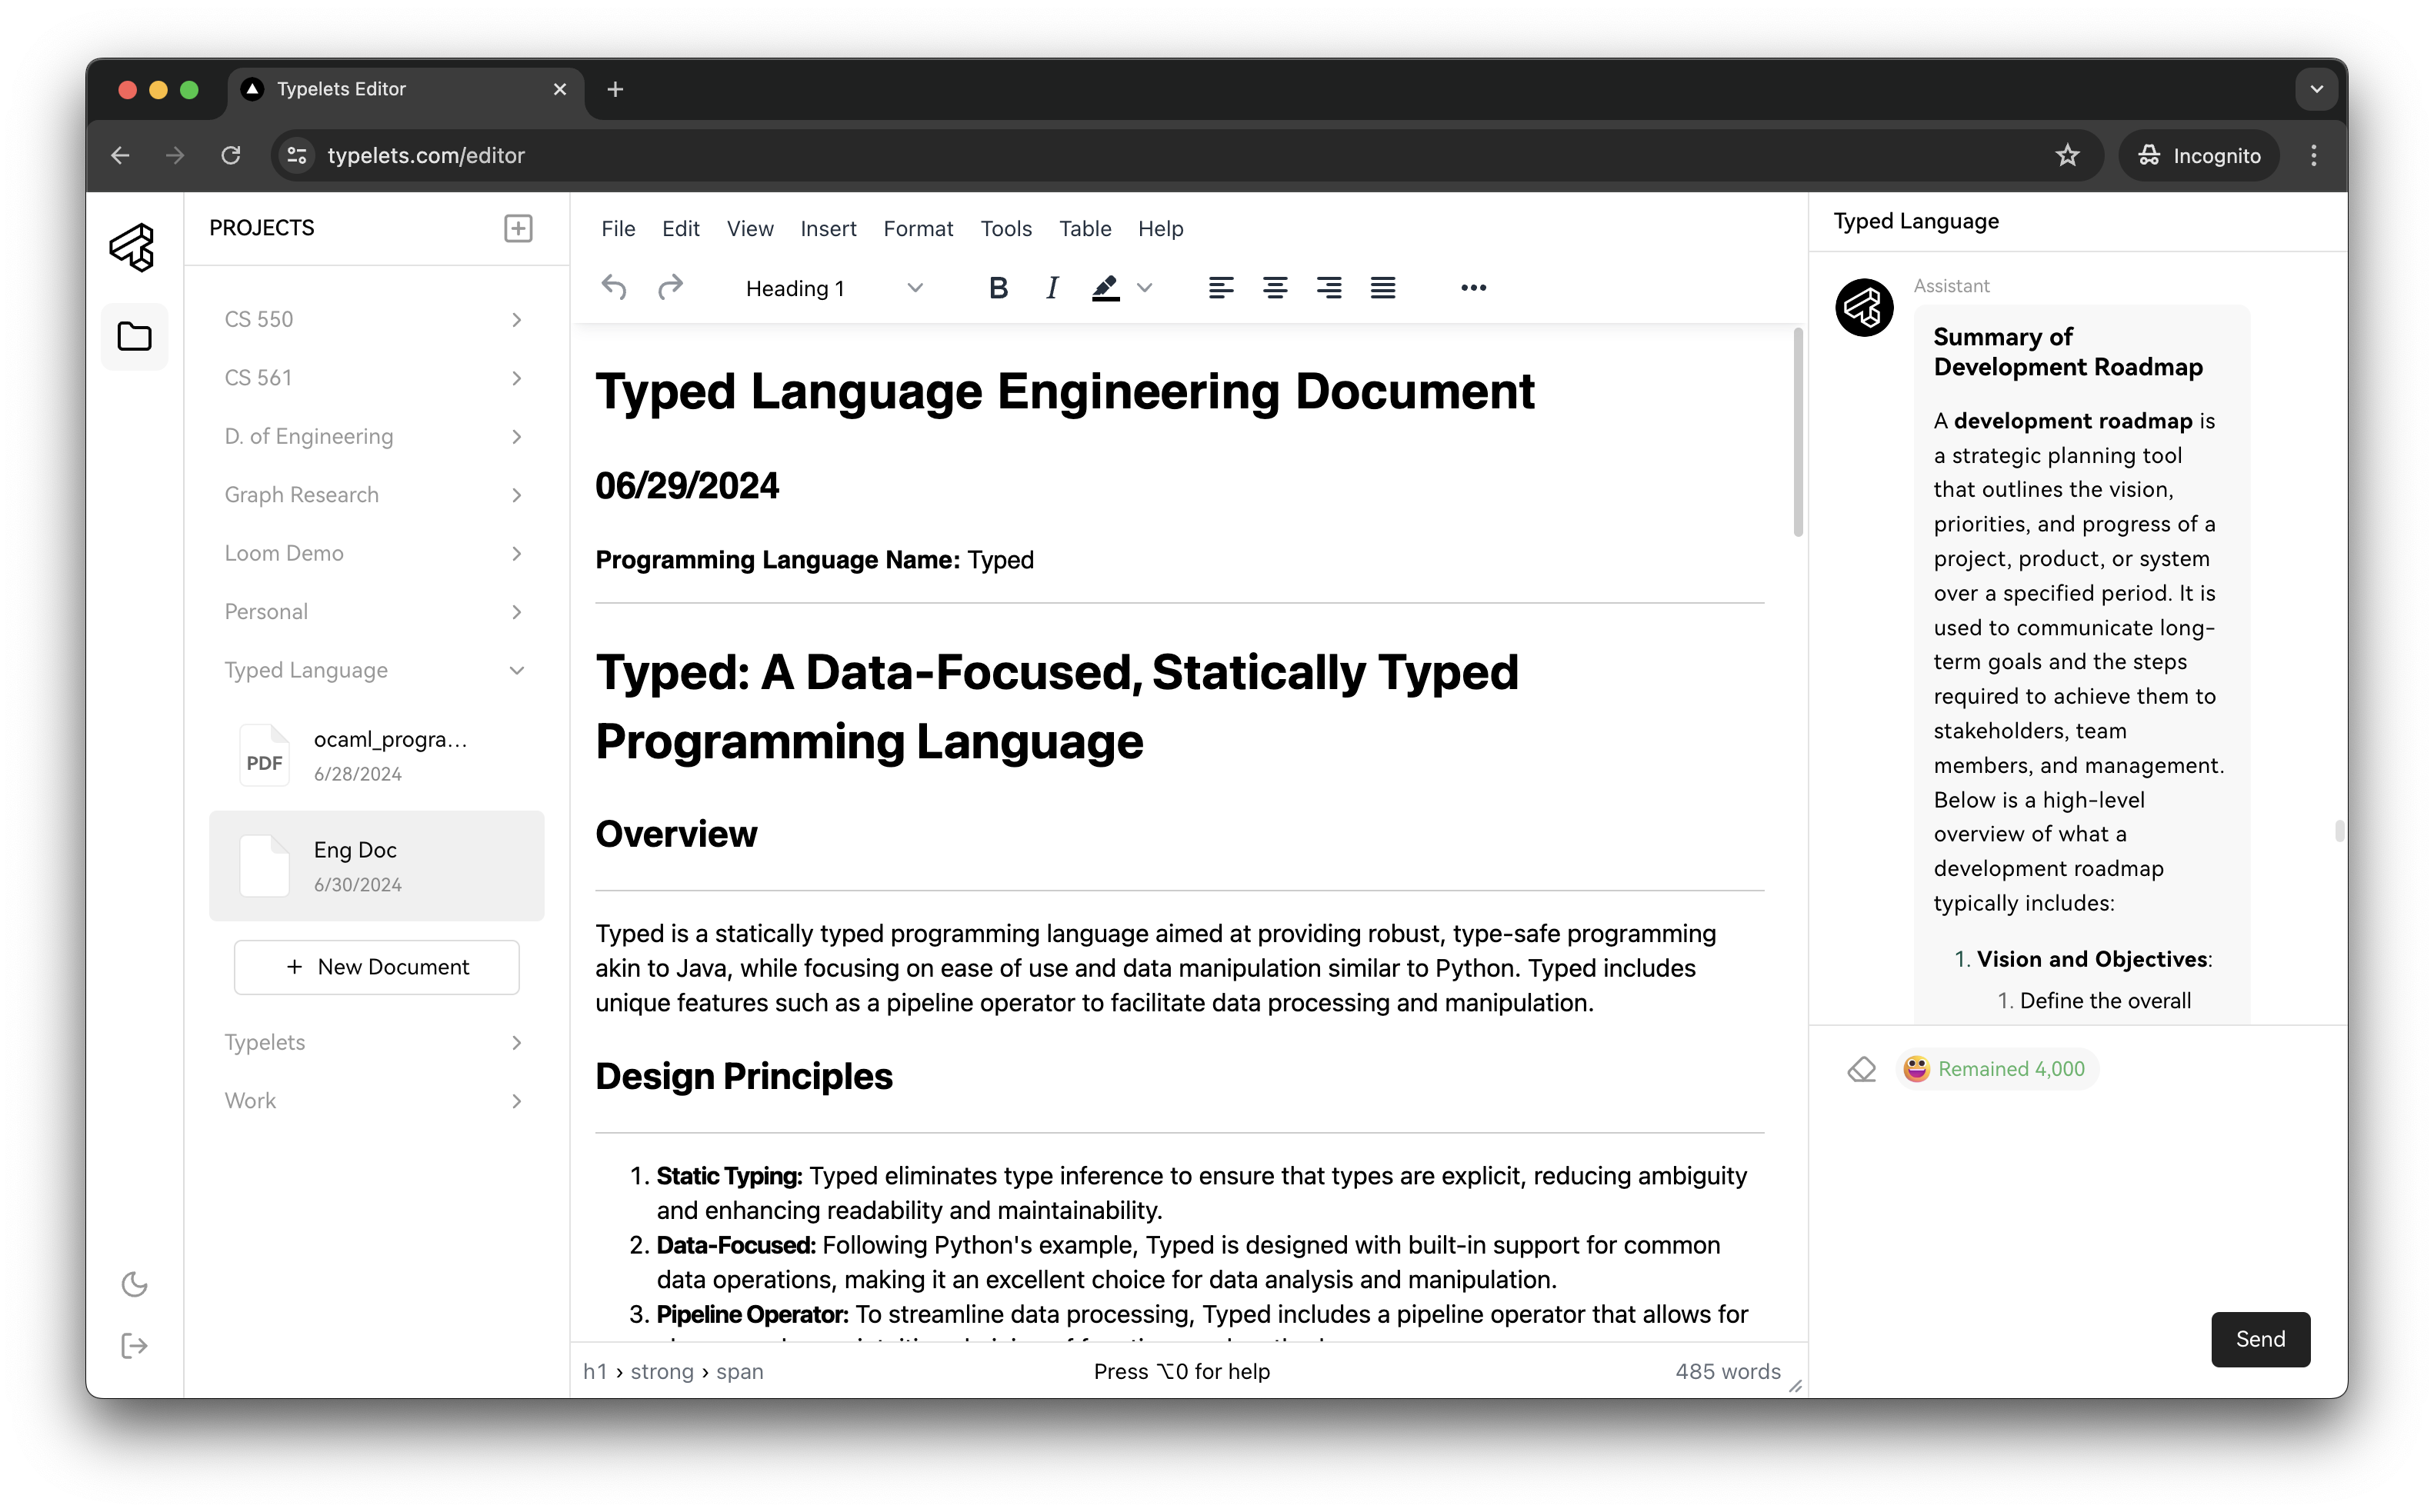Open highlight color dropdown arrow
The image size is (2434, 1512).
(x=1145, y=288)
